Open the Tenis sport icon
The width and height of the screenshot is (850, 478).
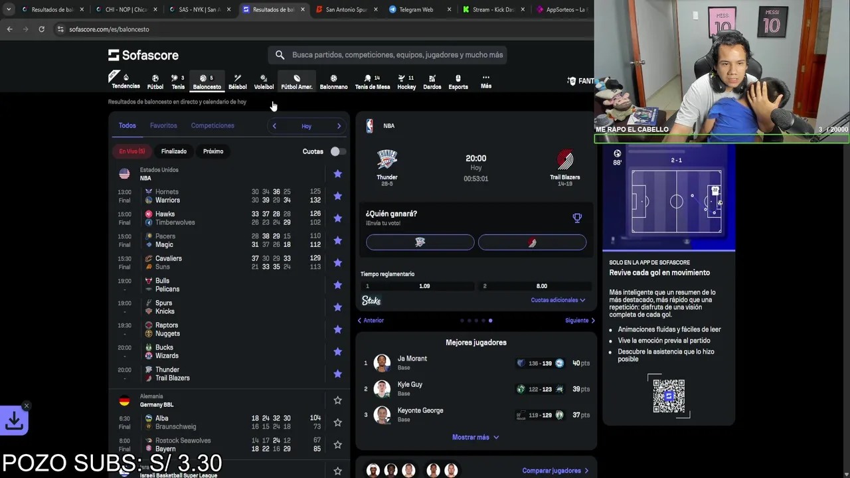click(x=178, y=82)
